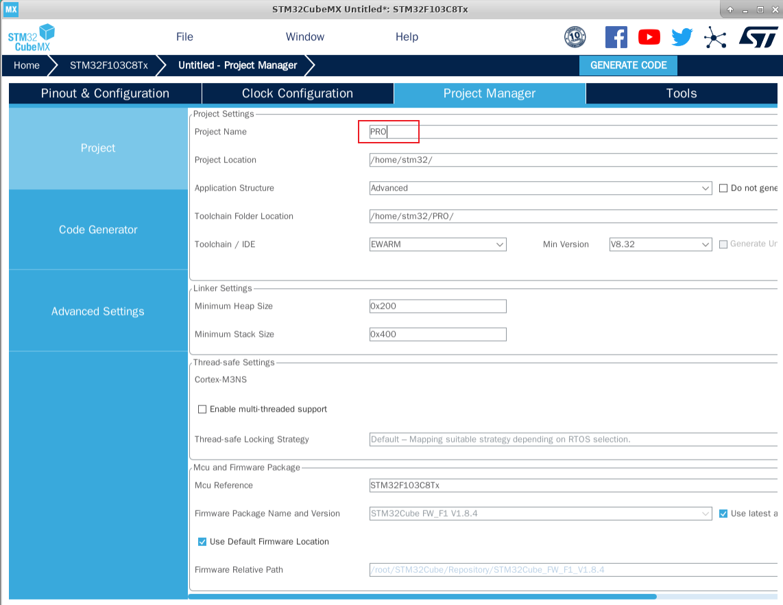Click the 'Toolchain / IDE' label
The width and height of the screenshot is (783, 605).
tap(225, 244)
